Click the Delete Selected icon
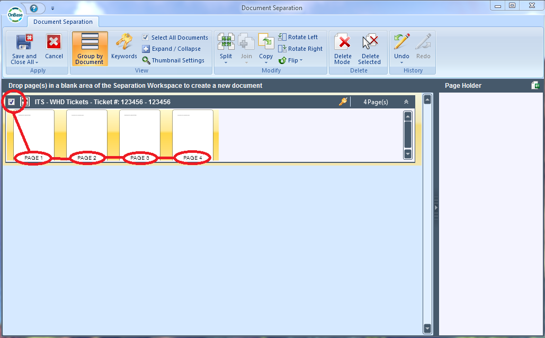This screenshot has height=338, width=545. click(x=370, y=42)
